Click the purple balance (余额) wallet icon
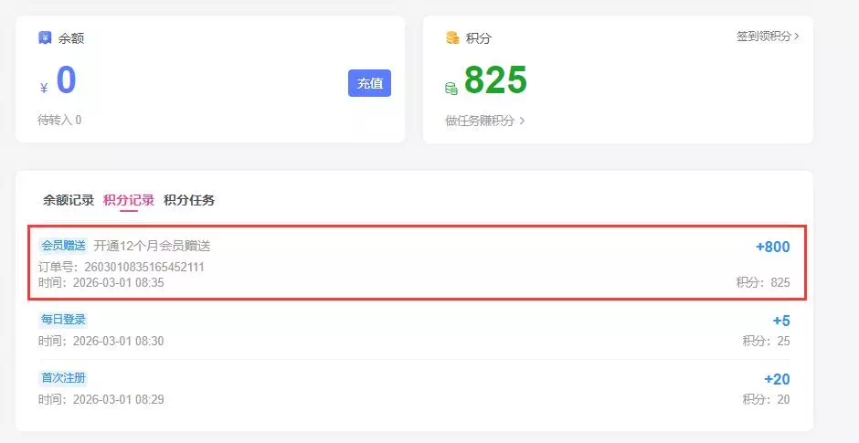The height and width of the screenshot is (443, 859). point(45,38)
